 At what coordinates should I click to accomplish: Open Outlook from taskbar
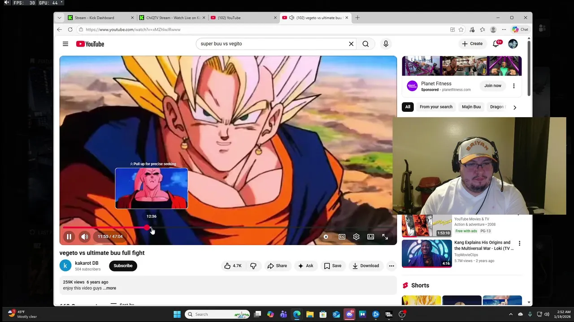coord(336,314)
